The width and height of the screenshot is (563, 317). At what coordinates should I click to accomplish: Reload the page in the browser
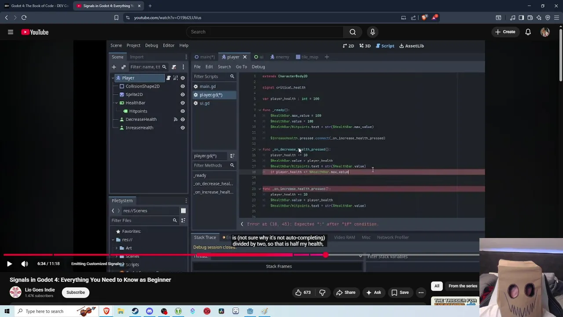[x=24, y=18]
